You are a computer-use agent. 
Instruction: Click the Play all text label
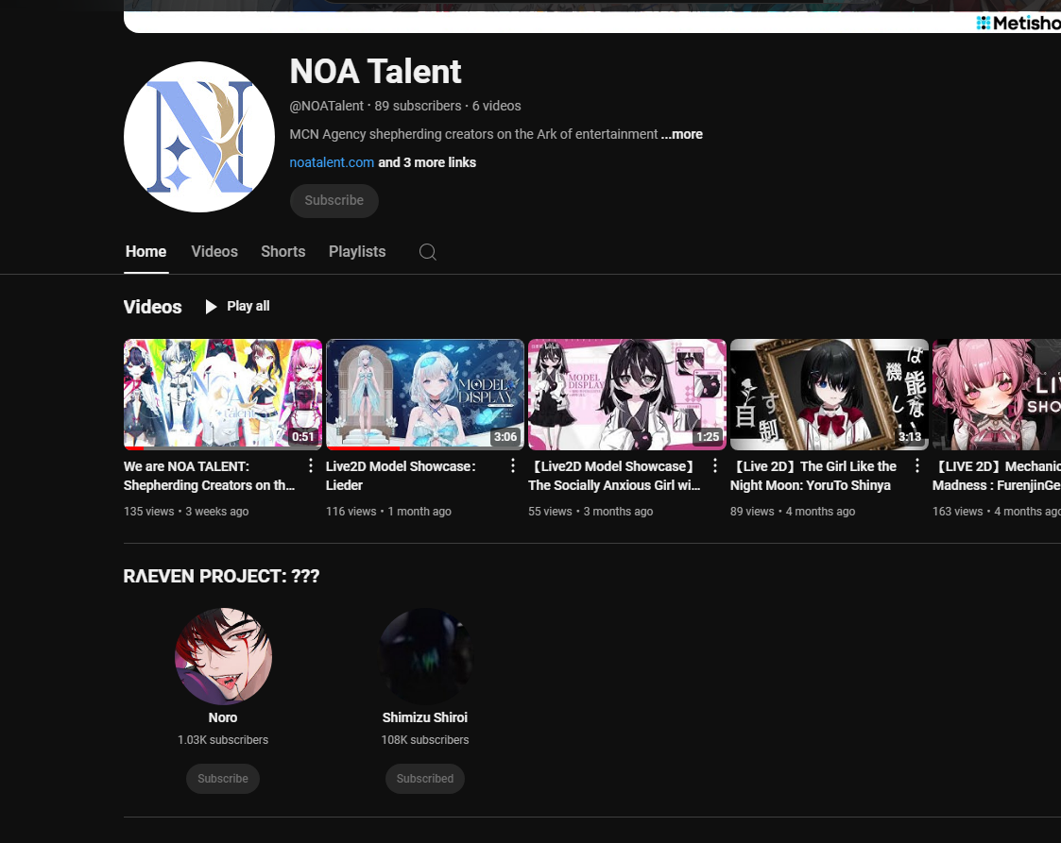(x=248, y=306)
